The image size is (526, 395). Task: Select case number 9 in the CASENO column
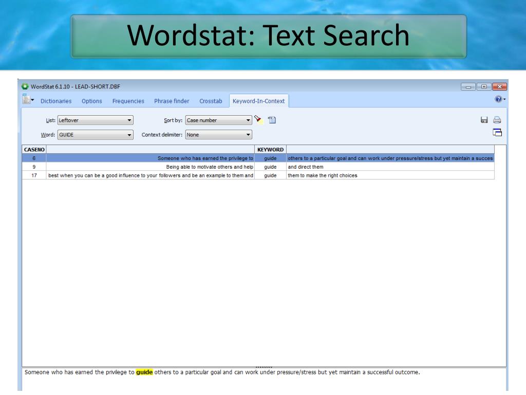click(x=34, y=167)
